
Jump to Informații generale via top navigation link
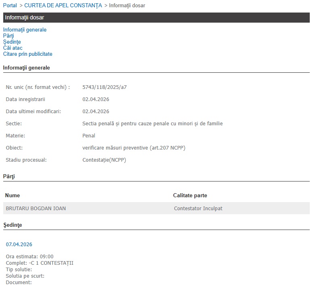click(x=25, y=30)
